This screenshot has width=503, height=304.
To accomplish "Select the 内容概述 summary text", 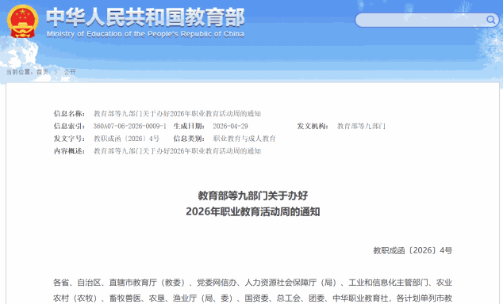I will point(177,151).
